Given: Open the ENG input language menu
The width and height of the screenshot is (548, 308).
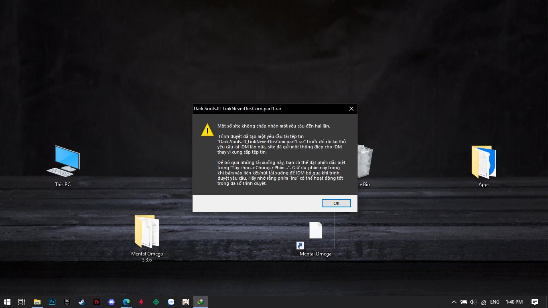Looking at the screenshot, I should point(495,302).
